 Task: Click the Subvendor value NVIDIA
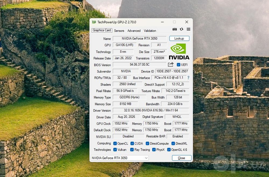click(x=126, y=71)
